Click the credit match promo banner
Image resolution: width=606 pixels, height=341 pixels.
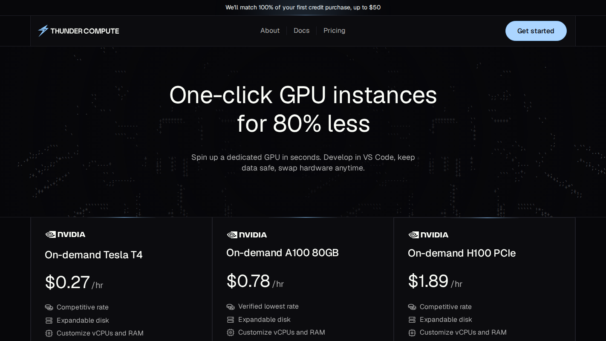click(x=303, y=7)
